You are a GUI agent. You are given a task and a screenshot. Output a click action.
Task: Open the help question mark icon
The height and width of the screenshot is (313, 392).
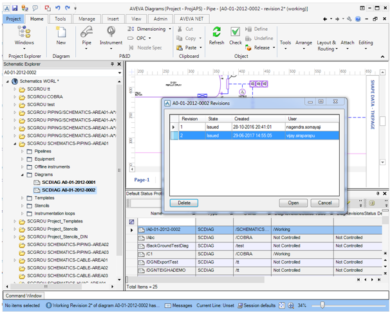click(x=358, y=19)
